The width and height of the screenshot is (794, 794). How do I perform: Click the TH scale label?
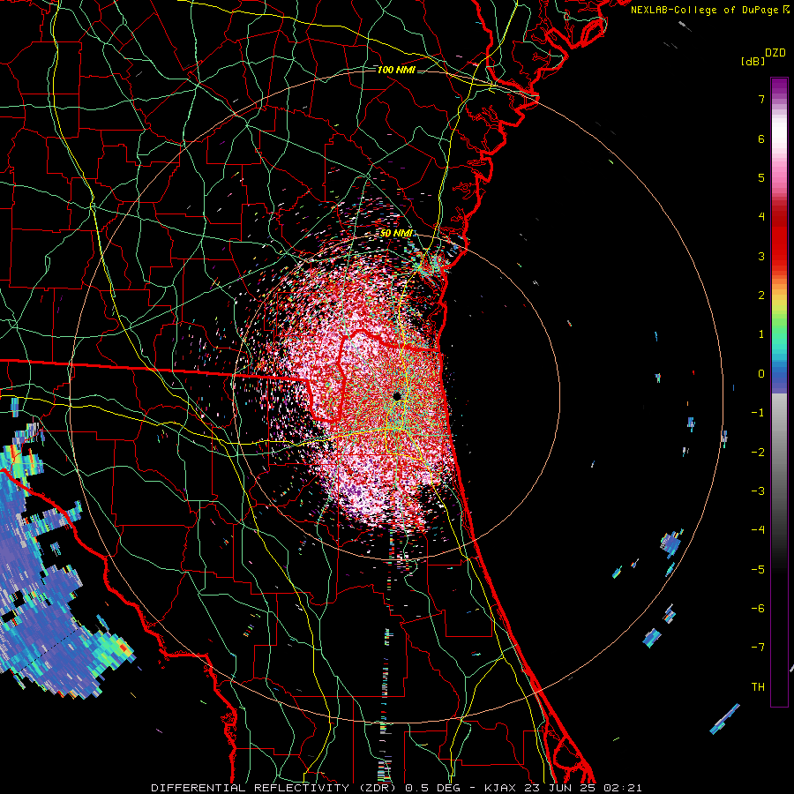[758, 687]
